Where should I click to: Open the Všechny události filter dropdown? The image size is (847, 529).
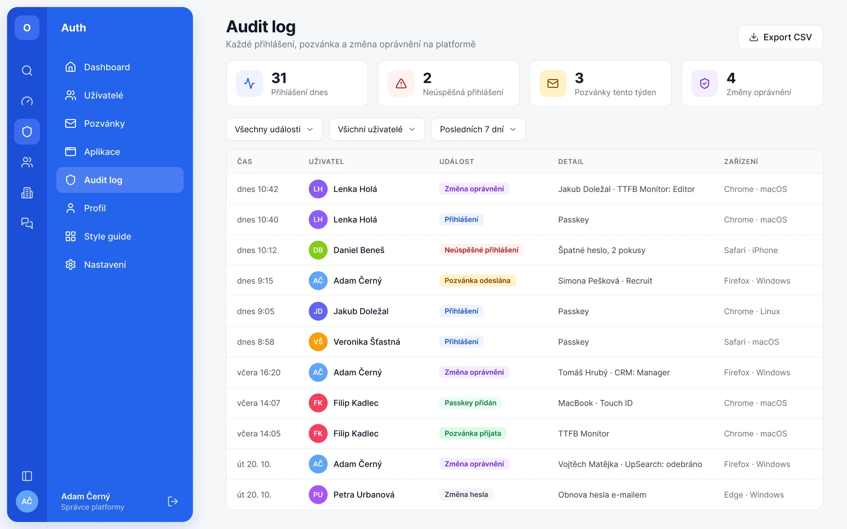tap(274, 129)
